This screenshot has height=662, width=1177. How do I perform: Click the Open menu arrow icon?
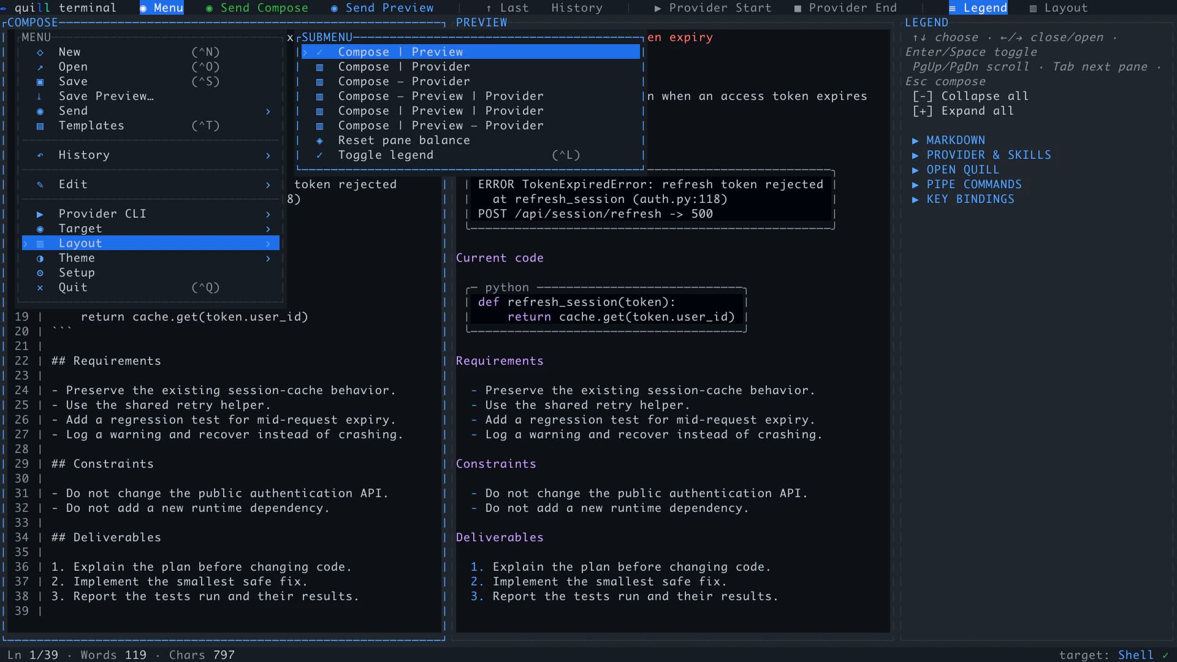[40, 67]
